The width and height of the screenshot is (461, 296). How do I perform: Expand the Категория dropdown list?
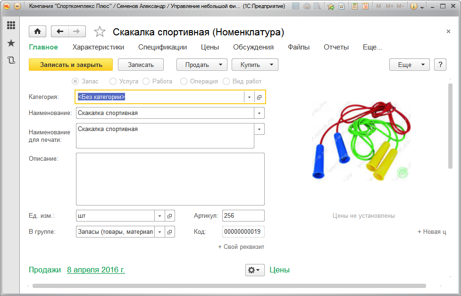point(249,97)
